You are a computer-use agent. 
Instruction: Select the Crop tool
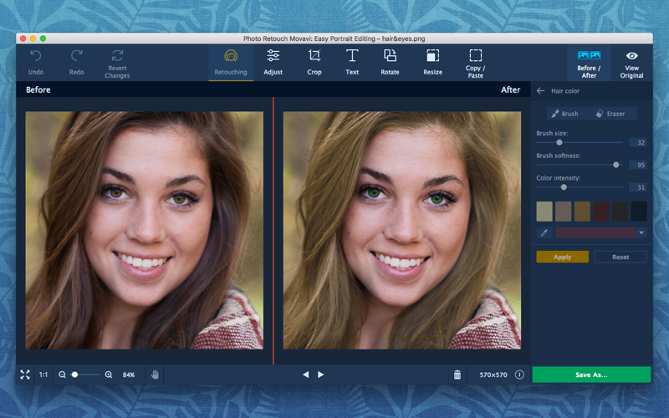click(x=314, y=63)
